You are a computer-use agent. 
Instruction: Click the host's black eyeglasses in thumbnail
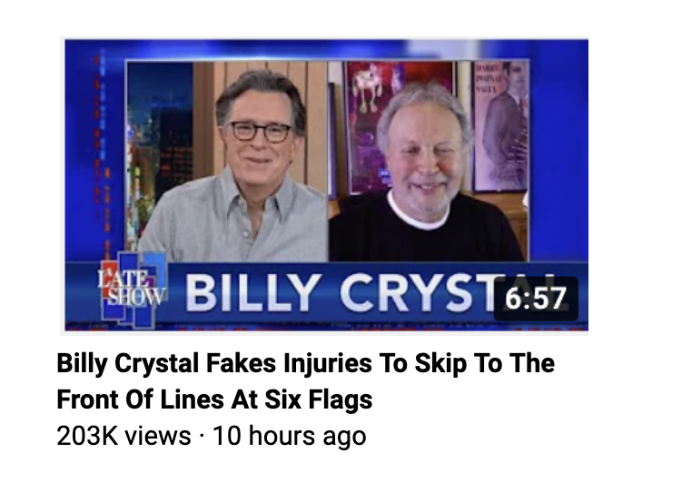(258, 132)
